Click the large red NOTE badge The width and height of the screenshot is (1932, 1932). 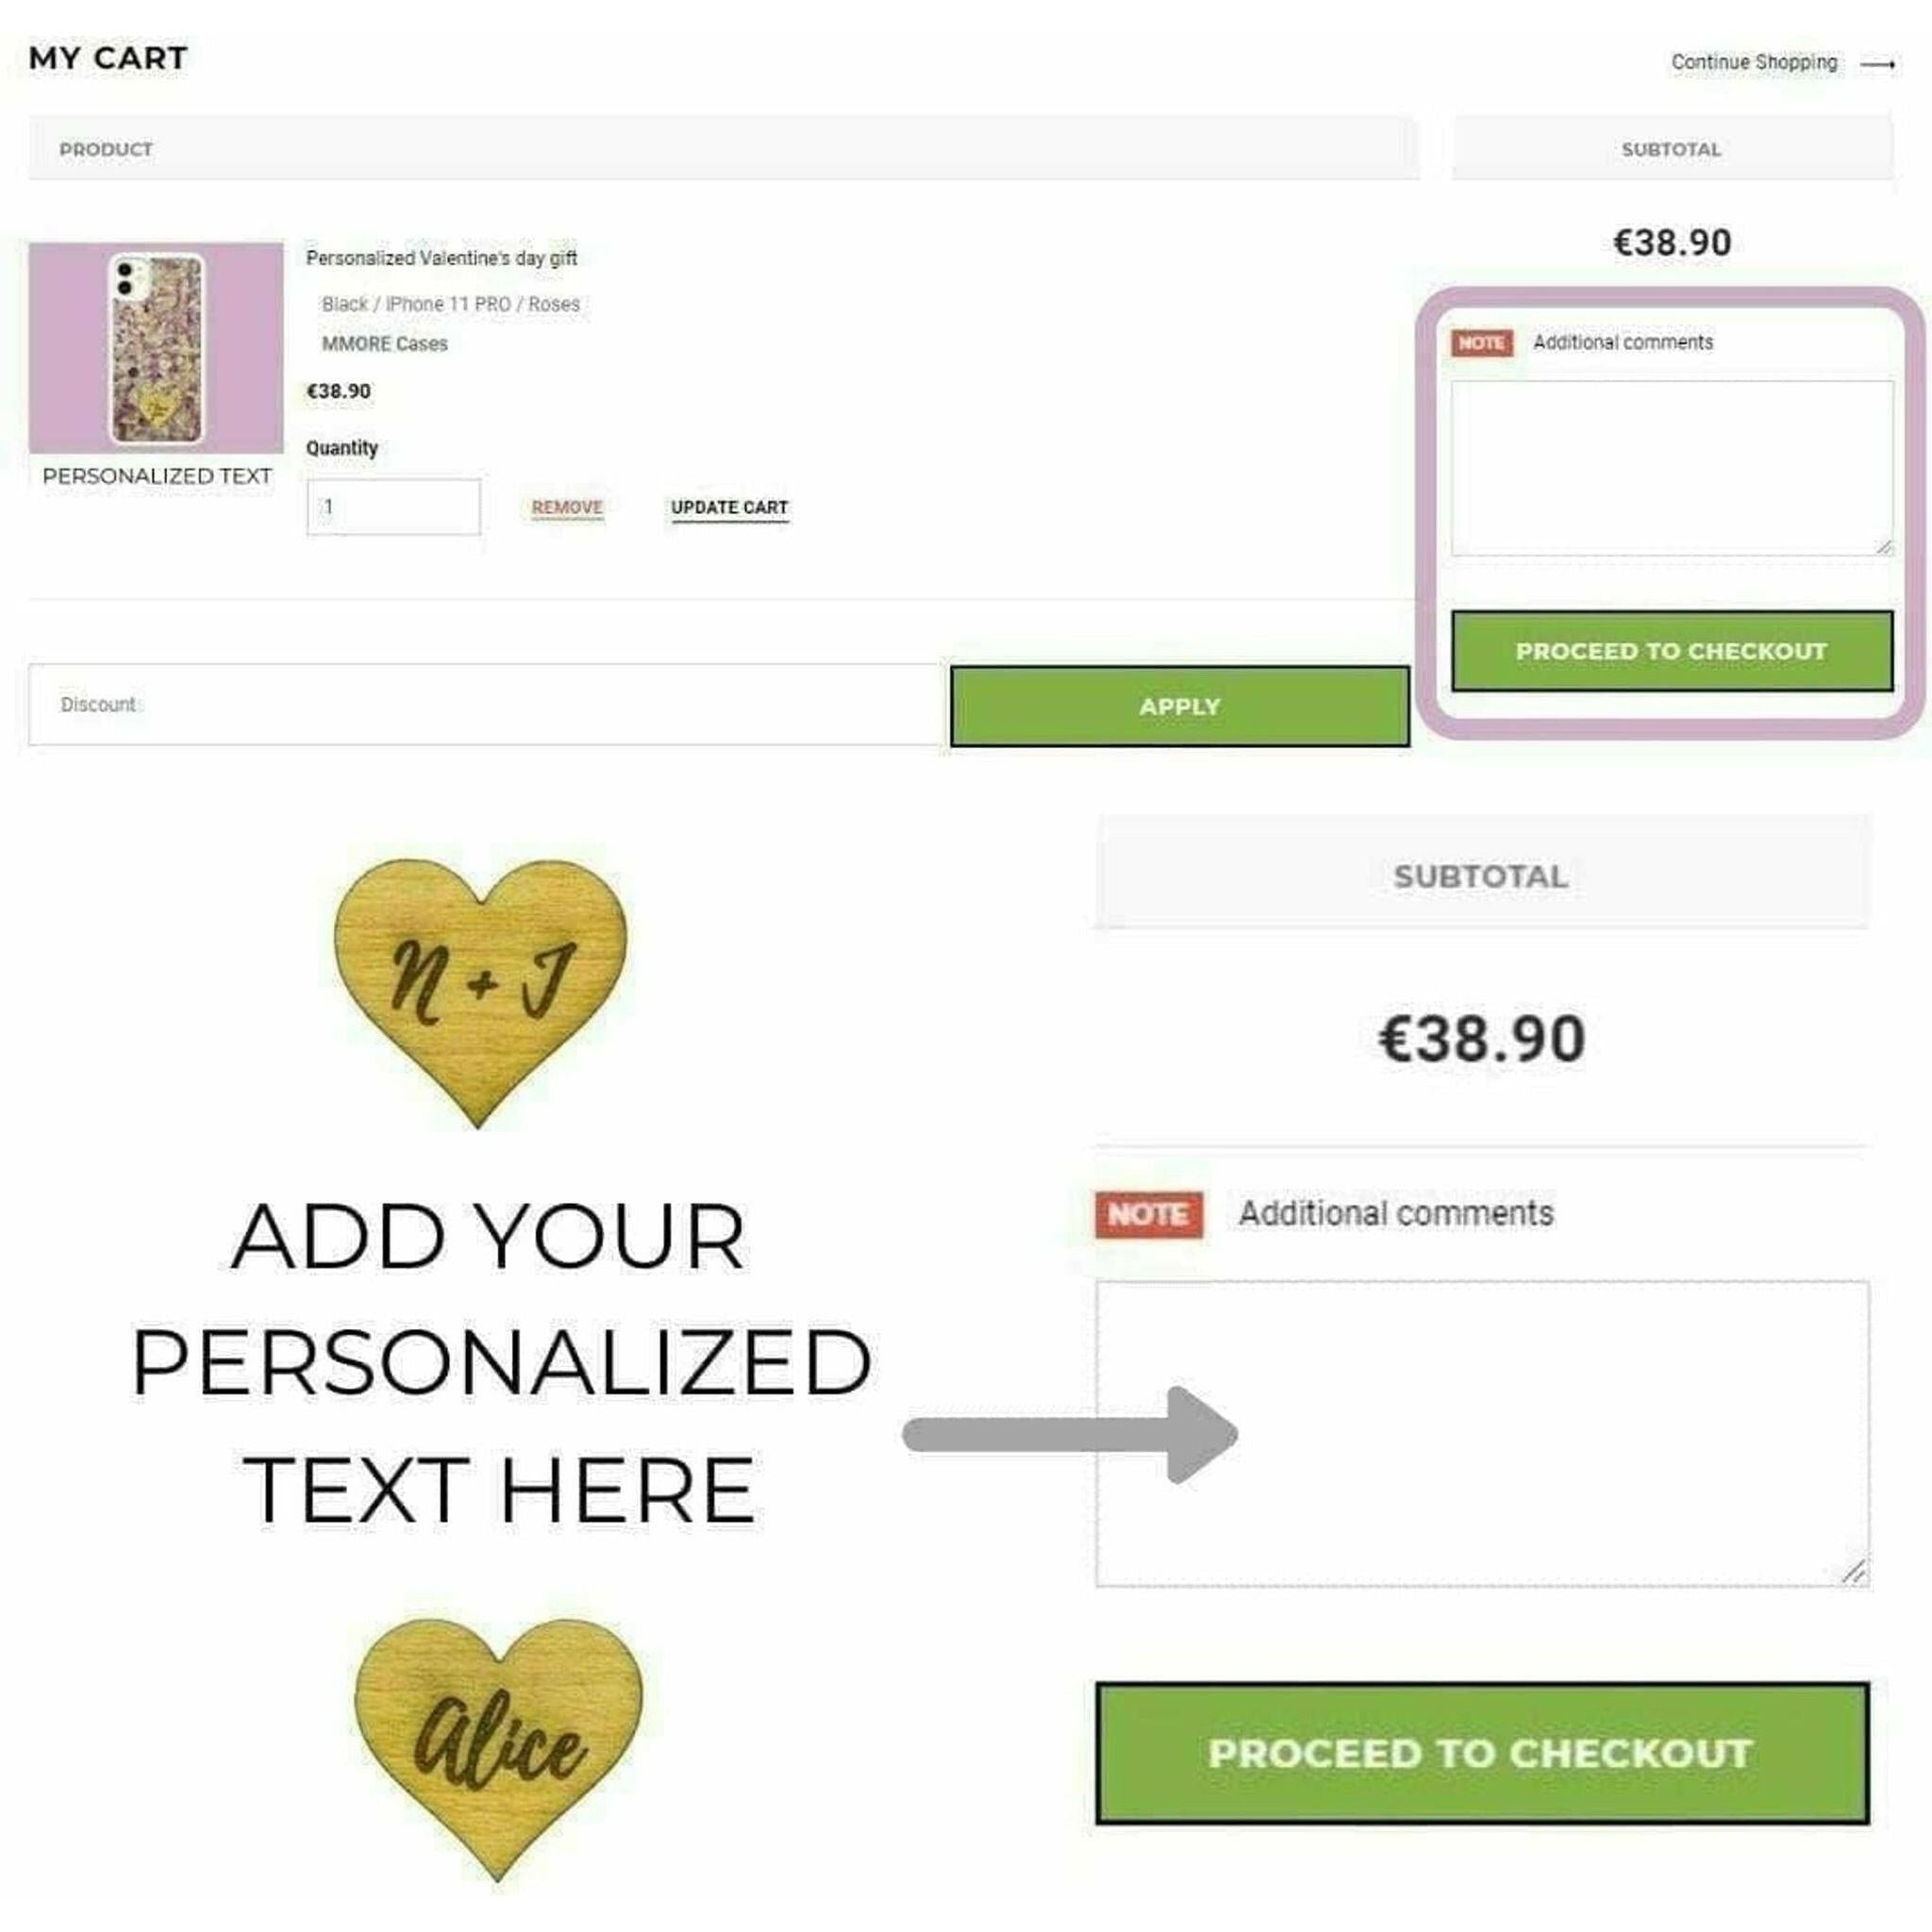1148,1214
